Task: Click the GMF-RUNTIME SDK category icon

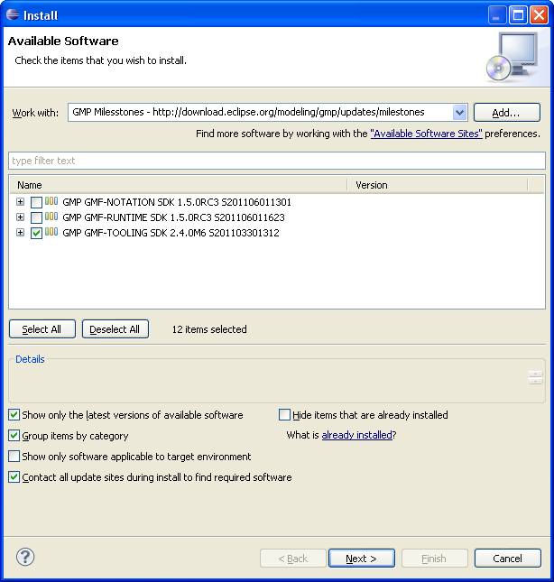Action: click(51, 217)
